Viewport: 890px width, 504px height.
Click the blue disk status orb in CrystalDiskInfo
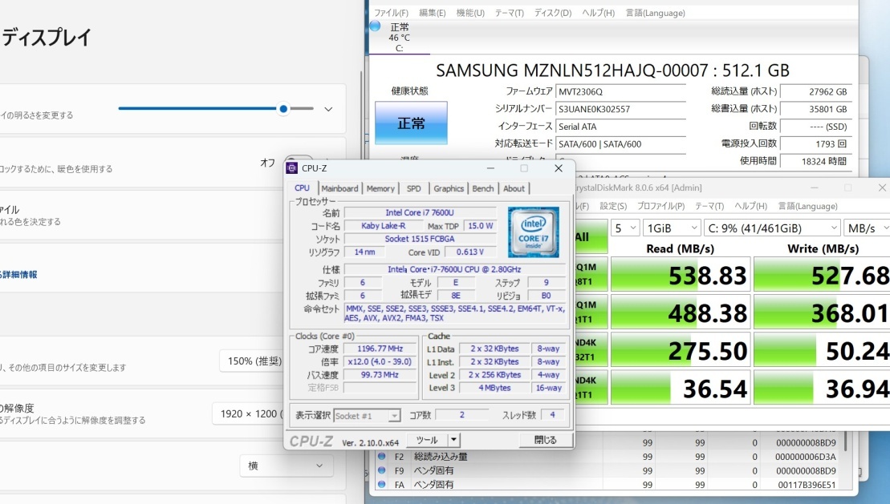[x=376, y=26]
